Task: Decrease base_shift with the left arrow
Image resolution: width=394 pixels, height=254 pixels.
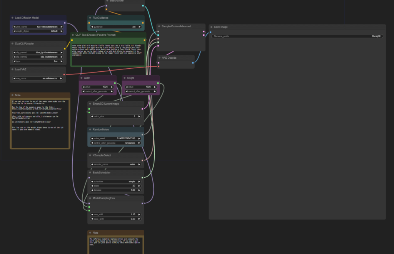Action: [92, 219]
